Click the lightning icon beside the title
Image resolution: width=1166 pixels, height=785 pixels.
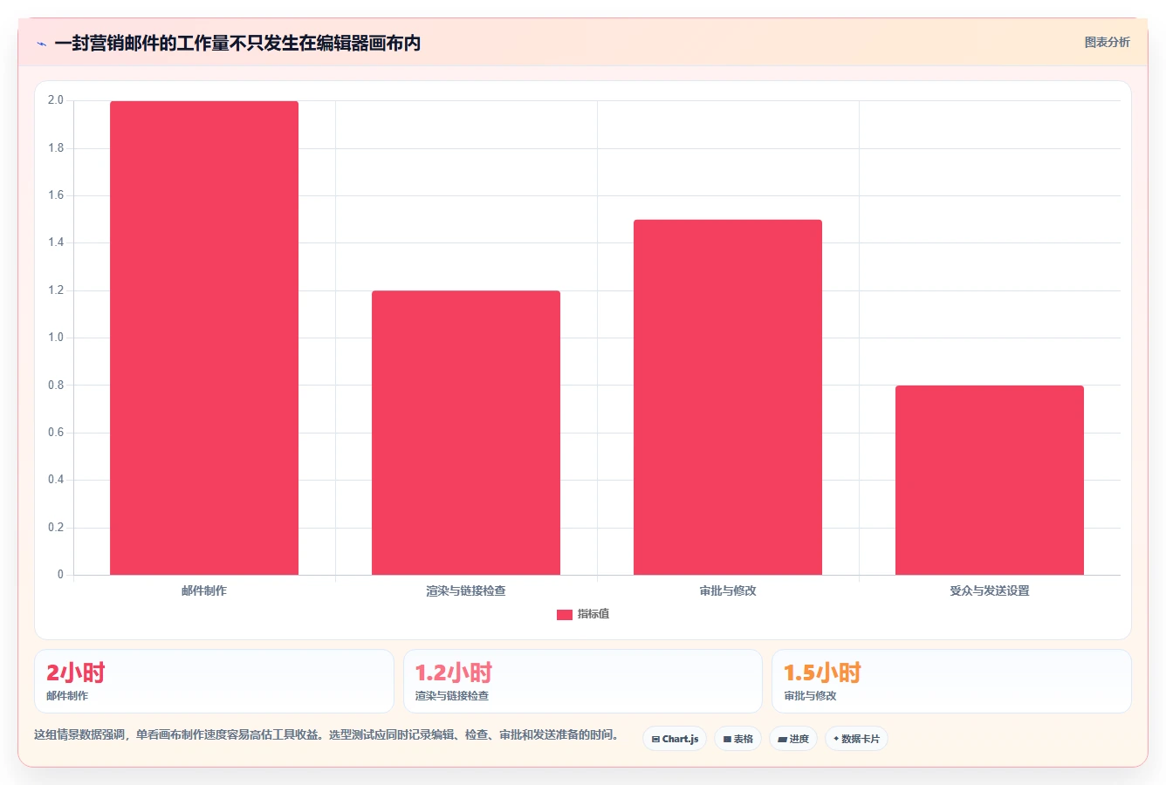pyautogui.click(x=41, y=44)
